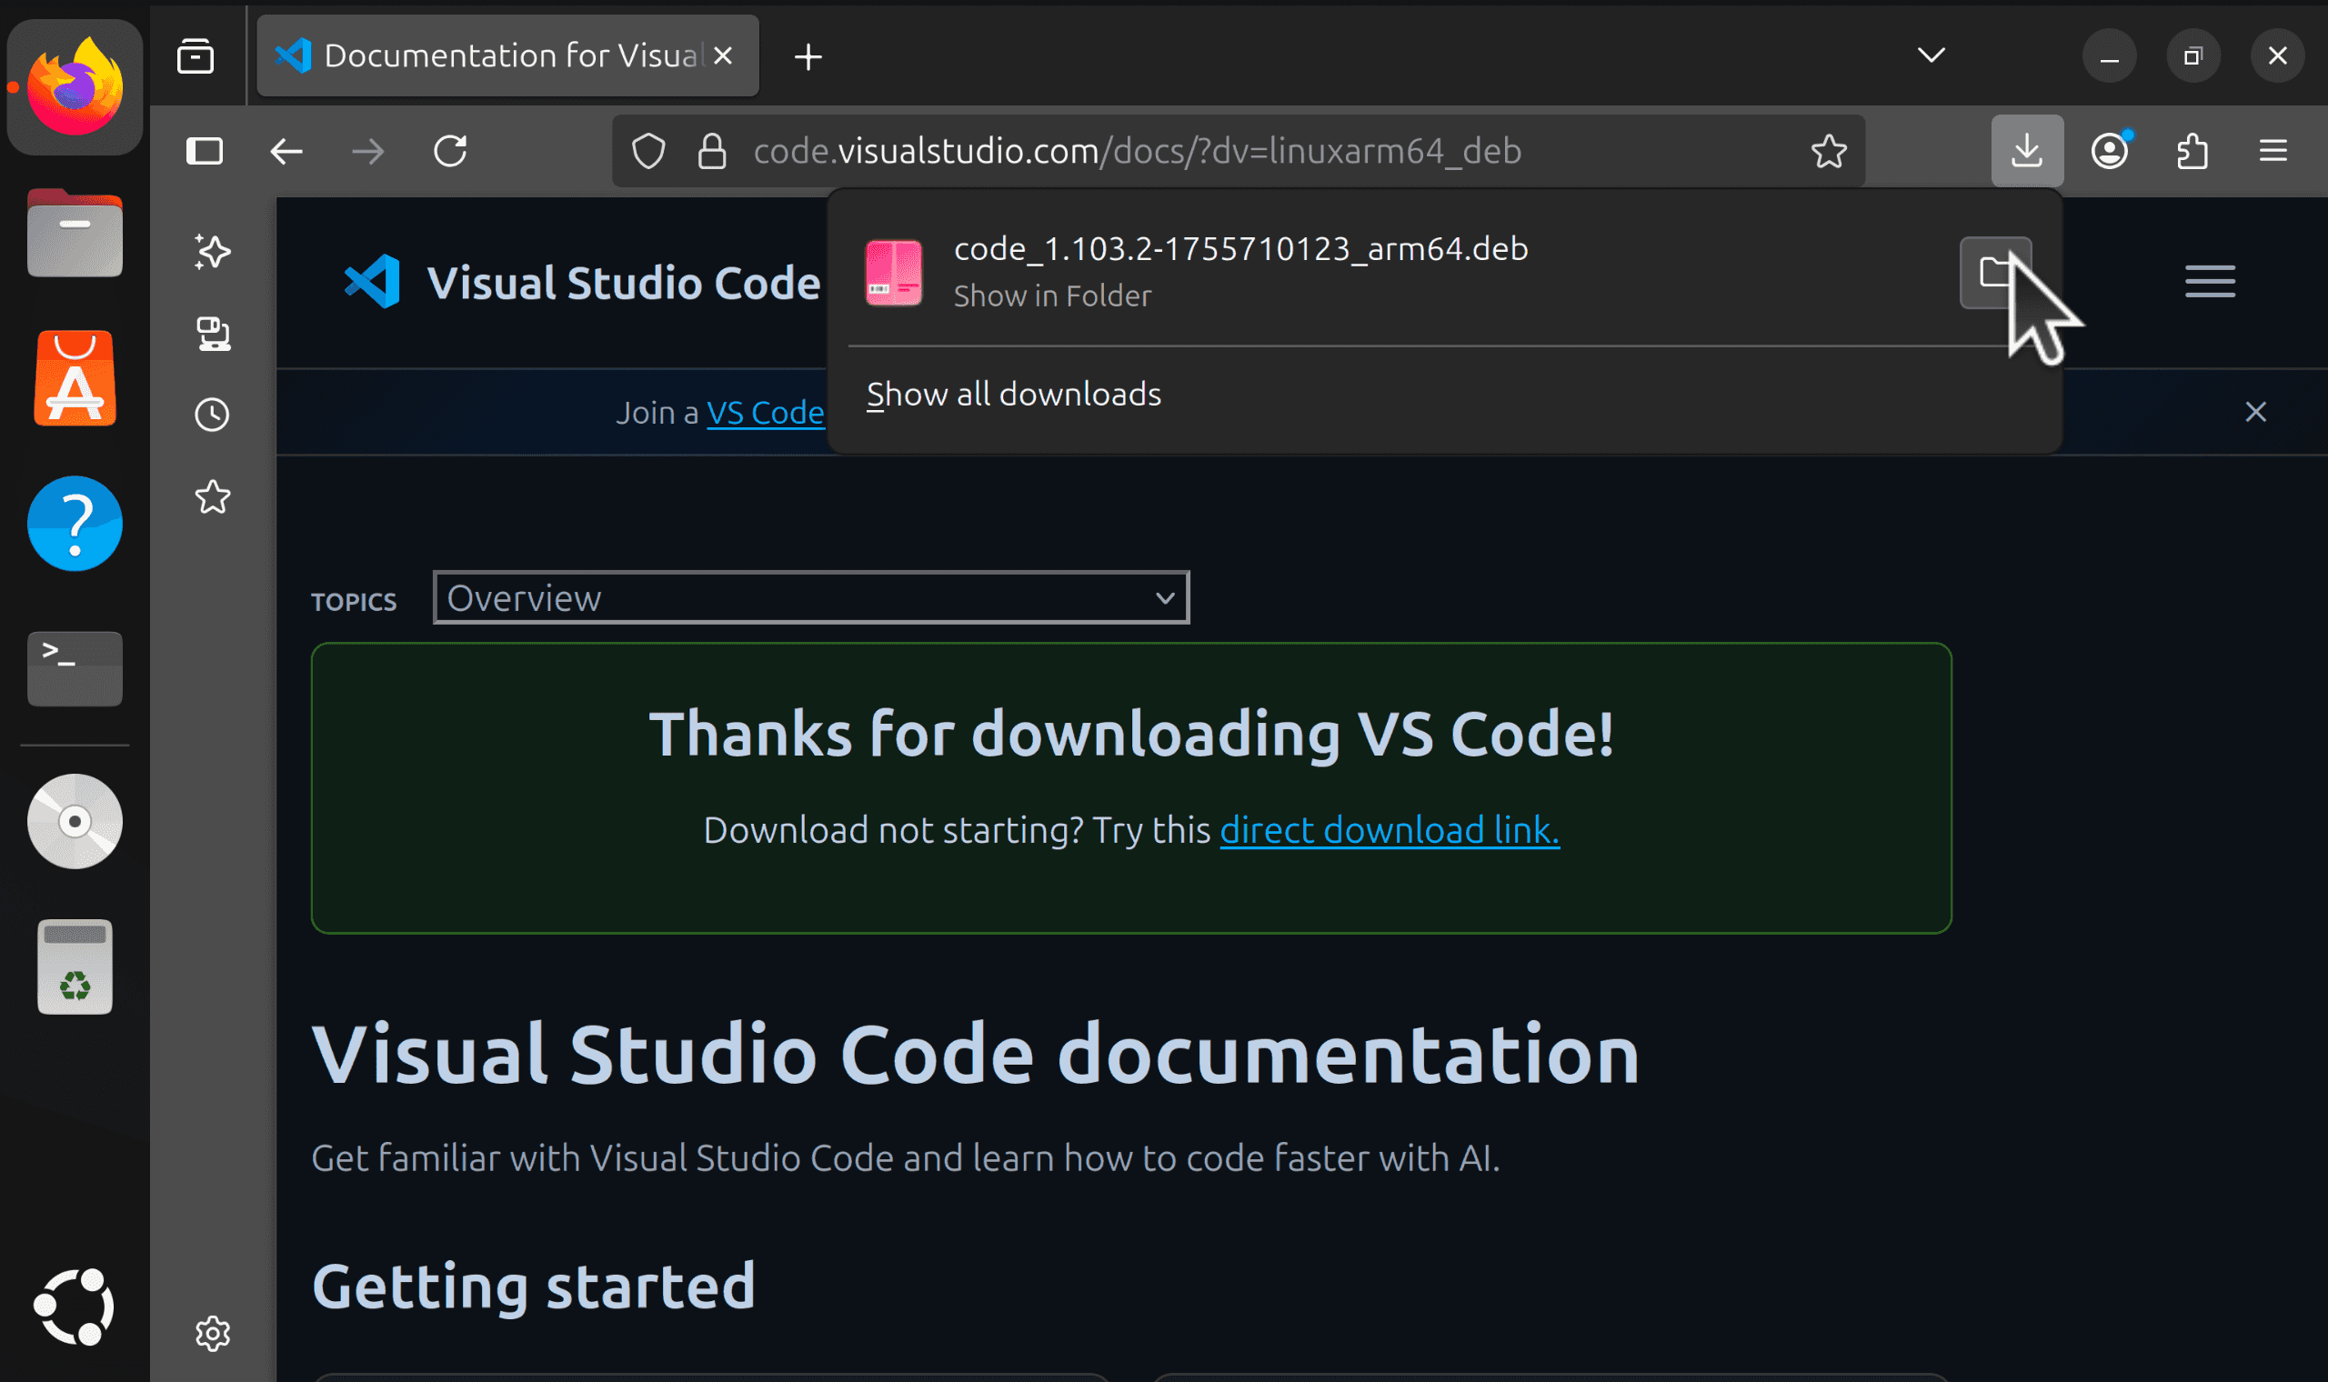Click the Show in Folder icon button

pyautogui.click(x=1995, y=272)
